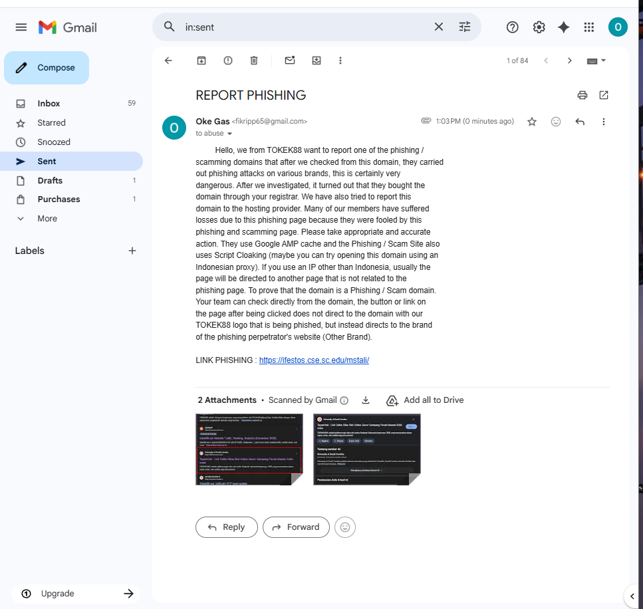The height and width of the screenshot is (609, 643).
Task: Click the Forward button
Action: [296, 527]
